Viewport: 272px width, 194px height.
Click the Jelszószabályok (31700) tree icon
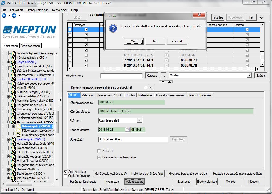13,148
